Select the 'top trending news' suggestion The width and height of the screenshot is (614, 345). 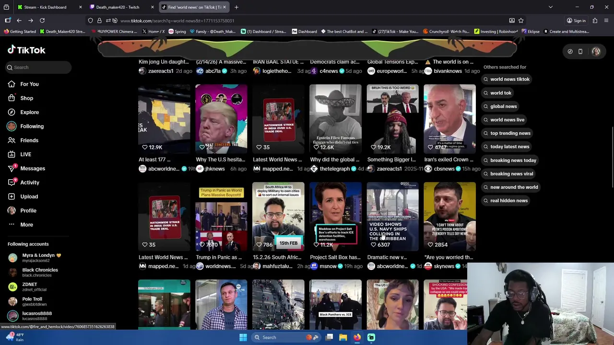coord(507,133)
